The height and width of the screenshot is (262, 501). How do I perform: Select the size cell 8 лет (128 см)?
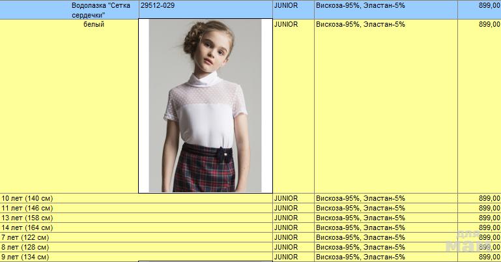pyautogui.click(x=26, y=247)
